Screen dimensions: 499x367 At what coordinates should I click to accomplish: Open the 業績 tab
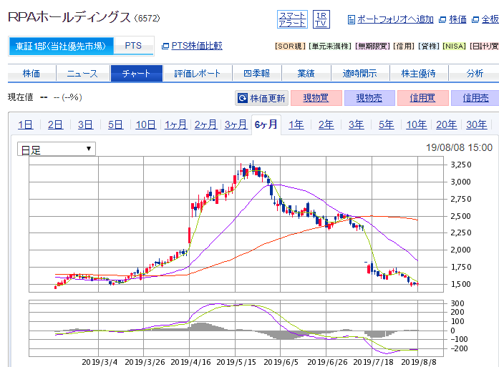coord(306,74)
